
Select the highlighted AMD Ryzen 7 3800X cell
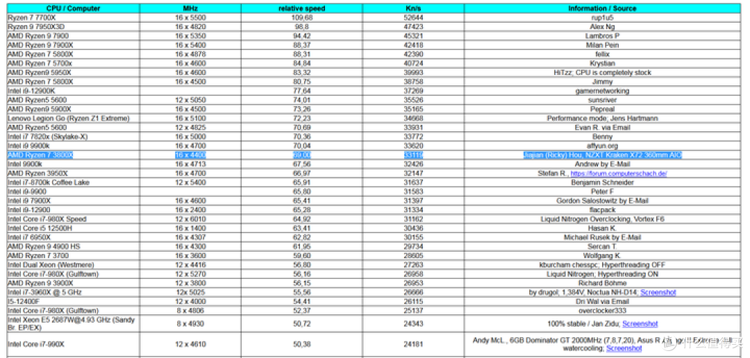(x=73, y=155)
